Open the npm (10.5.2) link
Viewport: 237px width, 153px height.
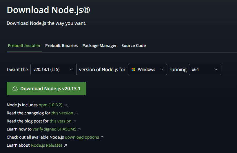pos(50,105)
